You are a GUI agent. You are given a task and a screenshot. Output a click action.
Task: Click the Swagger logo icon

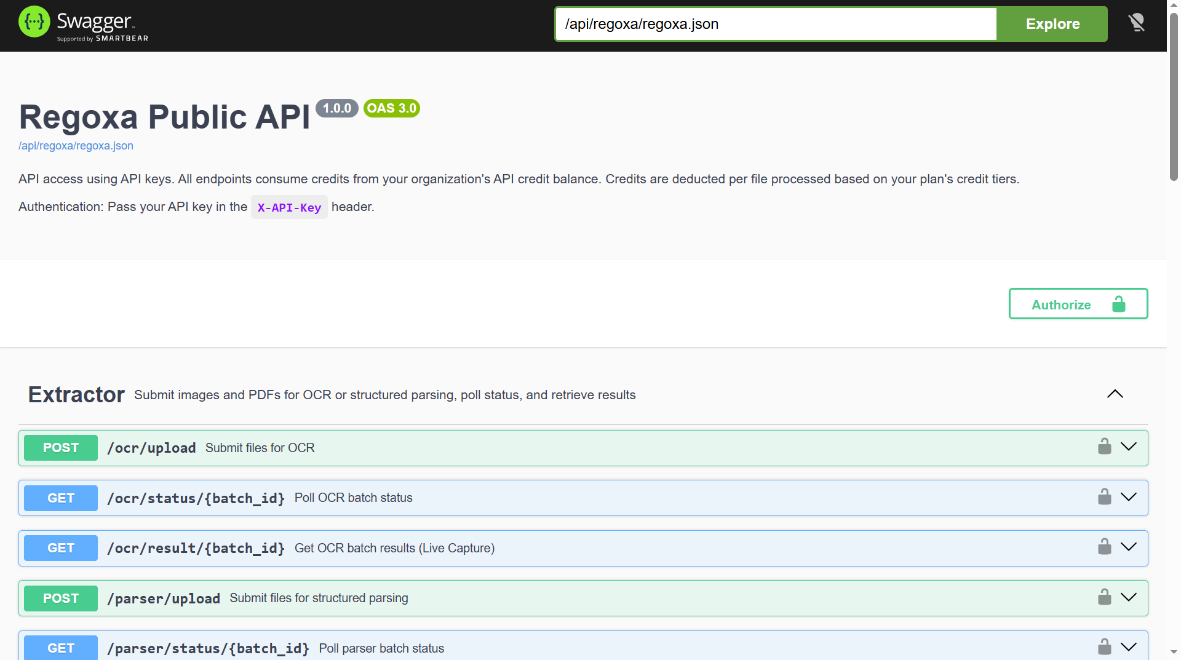[34, 22]
